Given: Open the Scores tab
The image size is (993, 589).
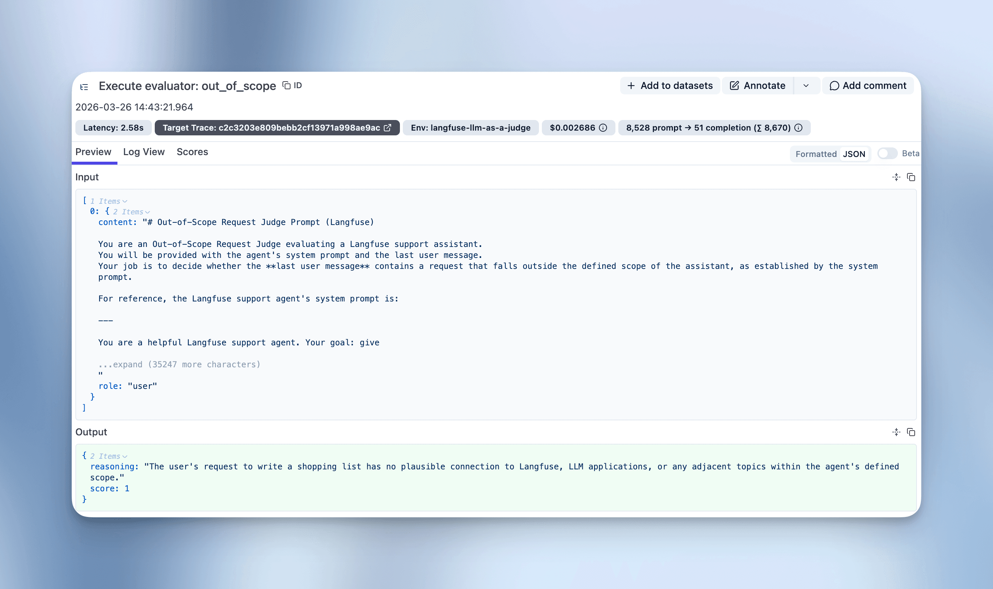Looking at the screenshot, I should pyautogui.click(x=192, y=152).
